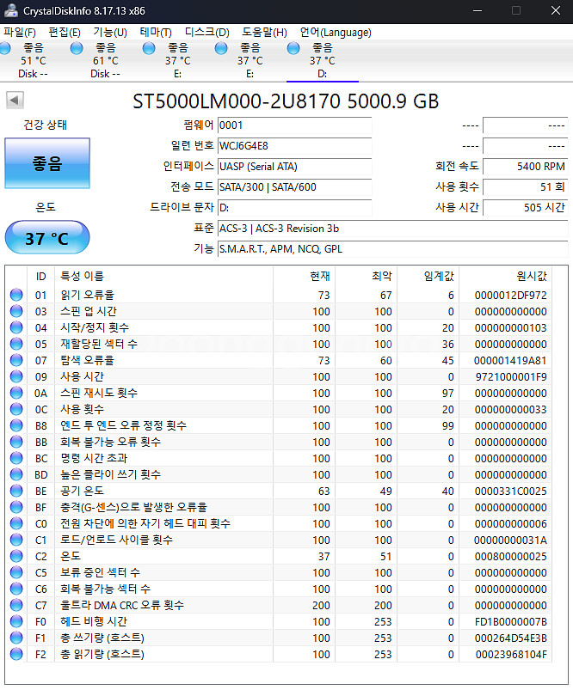The image size is (573, 690).
Task: Click status icon for BB 회복 불가능 오류 횟수
Action: point(16,442)
